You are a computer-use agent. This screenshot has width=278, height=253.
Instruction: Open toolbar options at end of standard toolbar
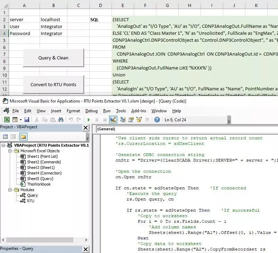click(229, 120)
